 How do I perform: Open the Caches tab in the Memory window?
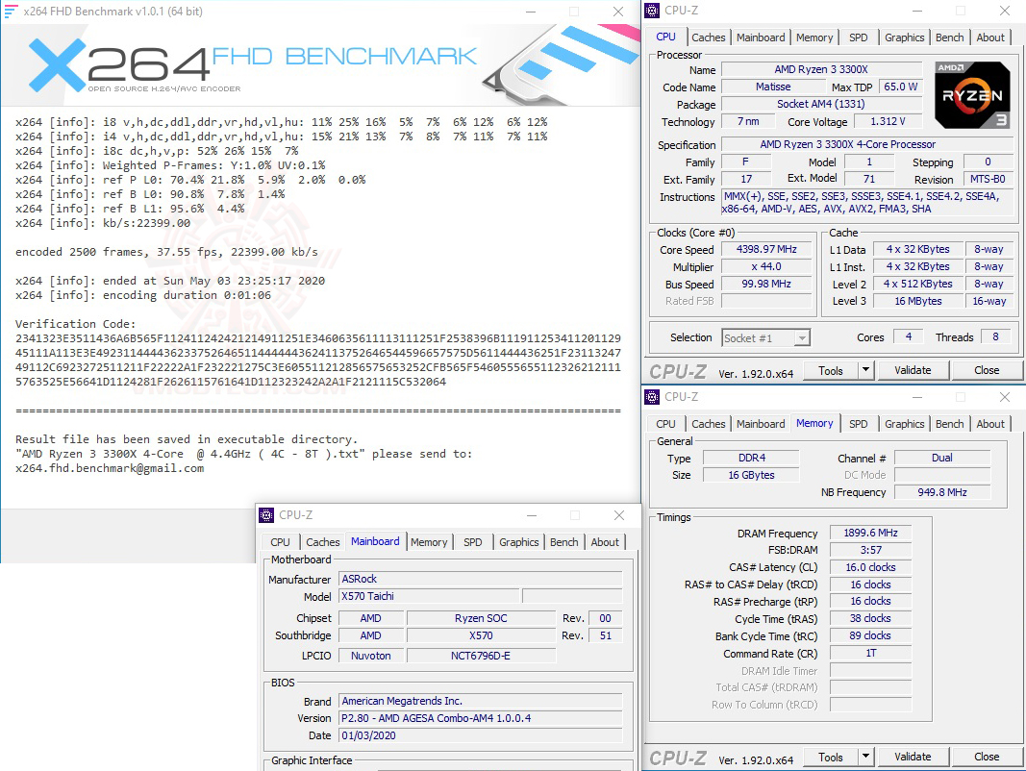[708, 424]
